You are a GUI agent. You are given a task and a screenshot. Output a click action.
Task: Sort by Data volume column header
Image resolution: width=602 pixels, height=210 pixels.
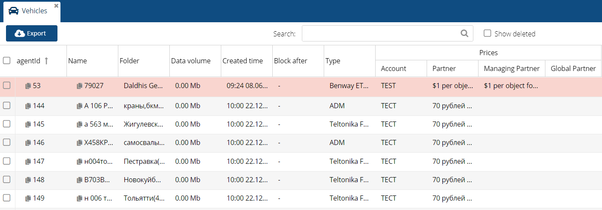coord(191,61)
